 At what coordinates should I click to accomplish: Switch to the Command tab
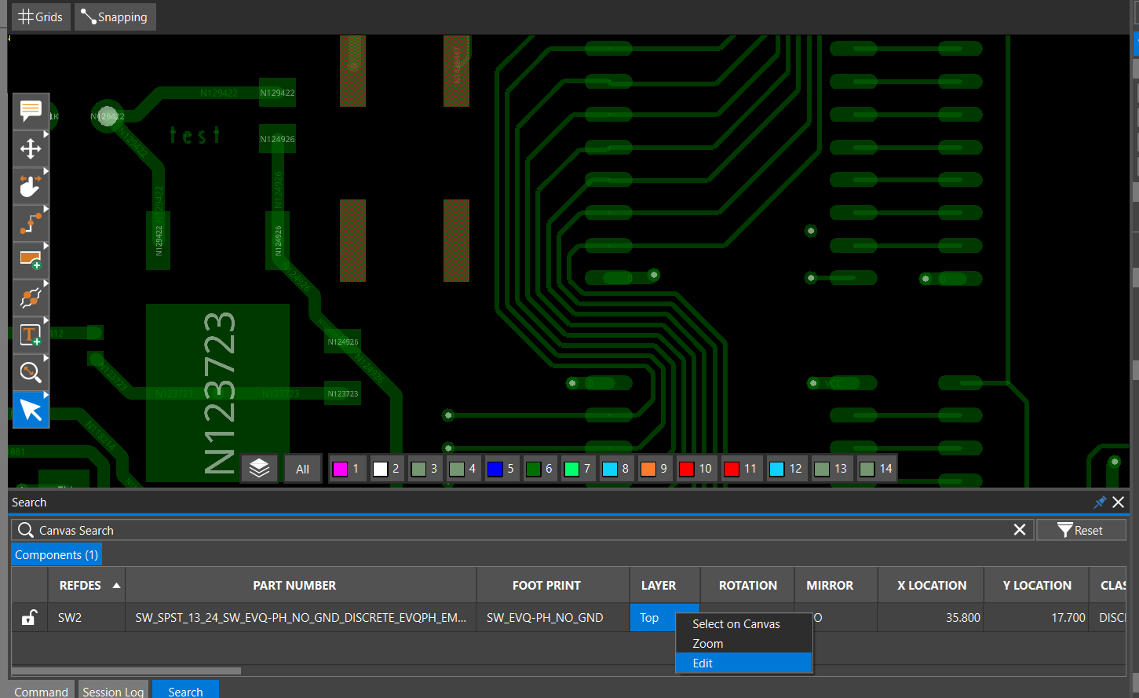coord(42,691)
